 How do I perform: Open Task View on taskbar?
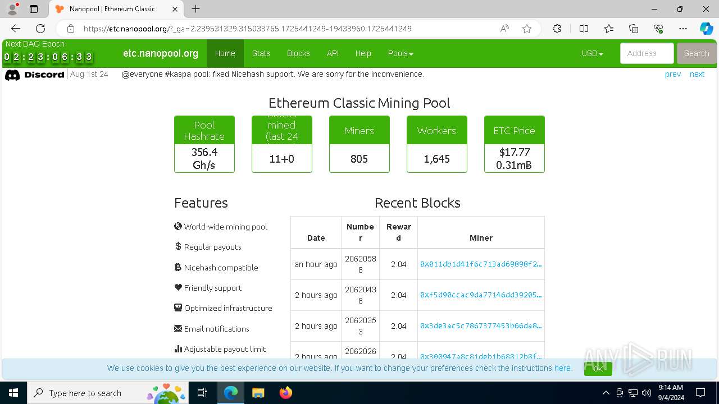pos(202,393)
